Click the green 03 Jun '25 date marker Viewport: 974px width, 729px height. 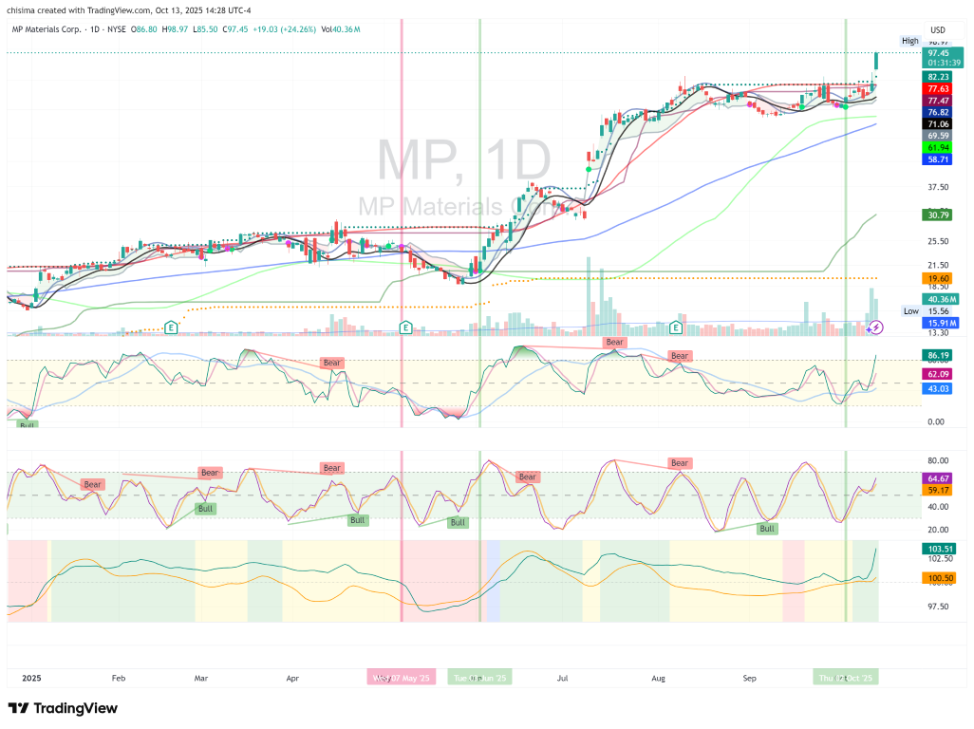(479, 678)
